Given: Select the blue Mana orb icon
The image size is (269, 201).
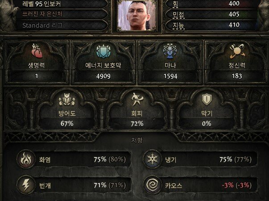Looking at the screenshot, I should [170, 51].
